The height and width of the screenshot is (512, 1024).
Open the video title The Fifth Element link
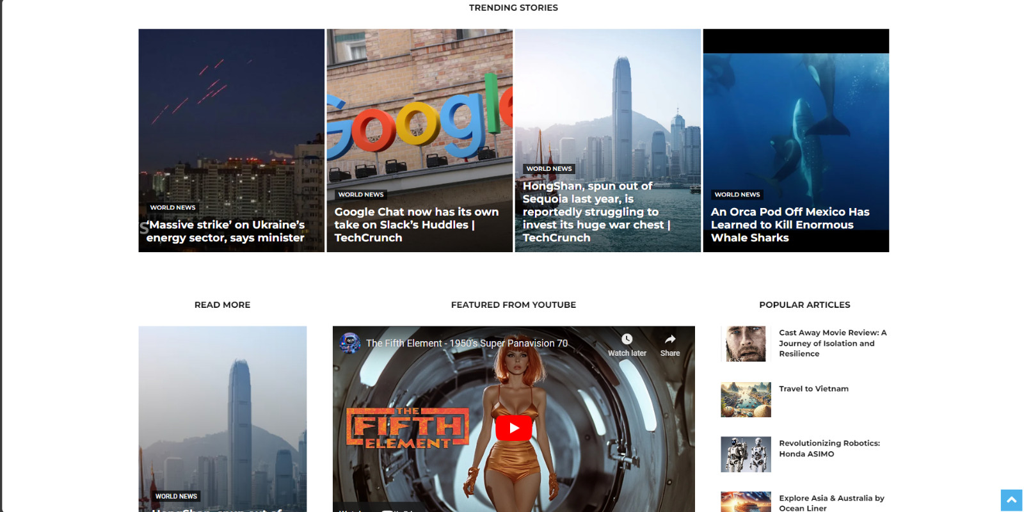pos(467,343)
